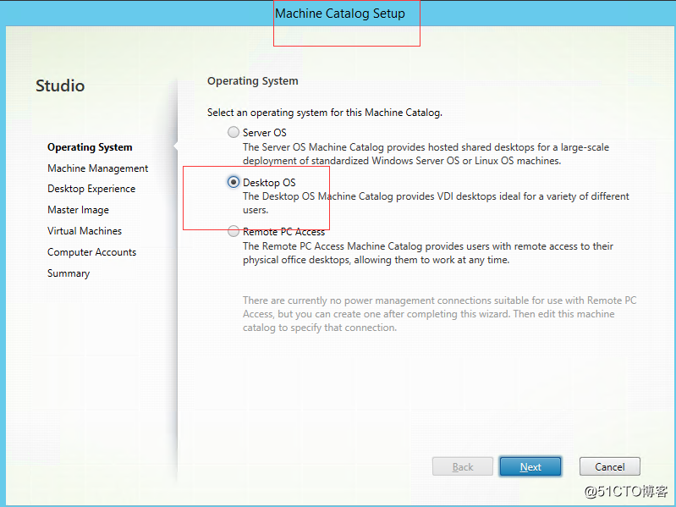The image size is (676, 507).
Task: Jump to the Desktop Experience step
Action: tap(91, 189)
